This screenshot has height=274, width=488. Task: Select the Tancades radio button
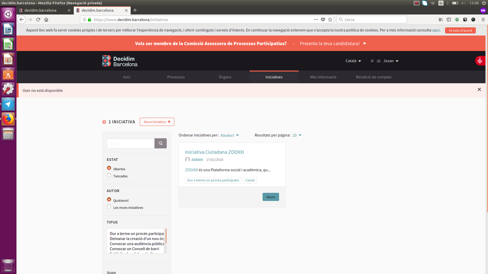[109, 175]
